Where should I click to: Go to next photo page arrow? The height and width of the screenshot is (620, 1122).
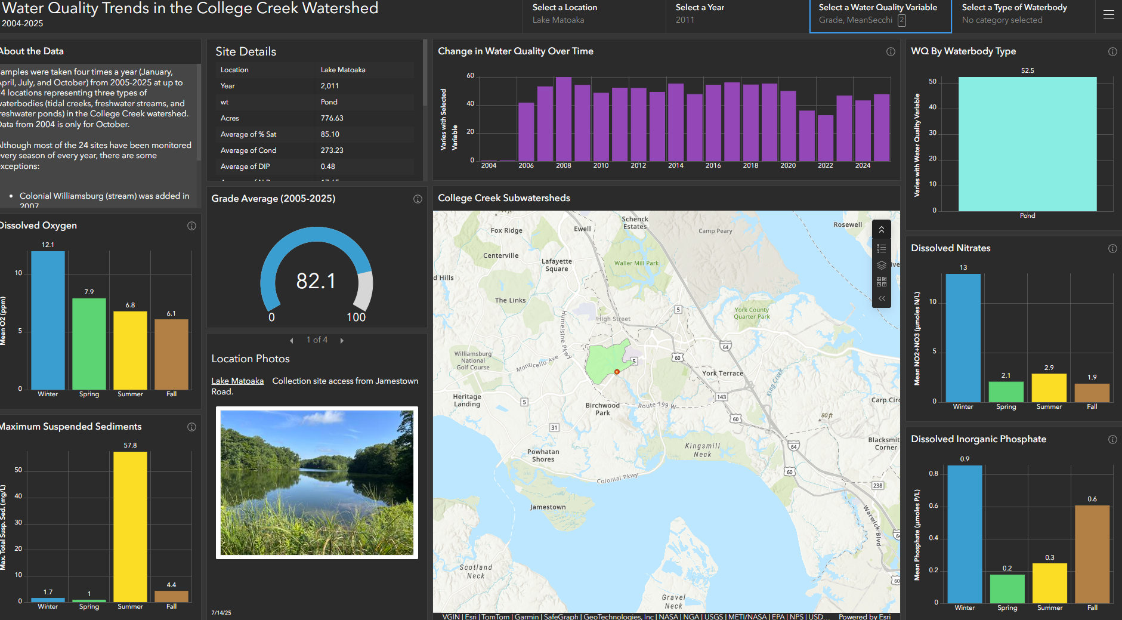(342, 341)
